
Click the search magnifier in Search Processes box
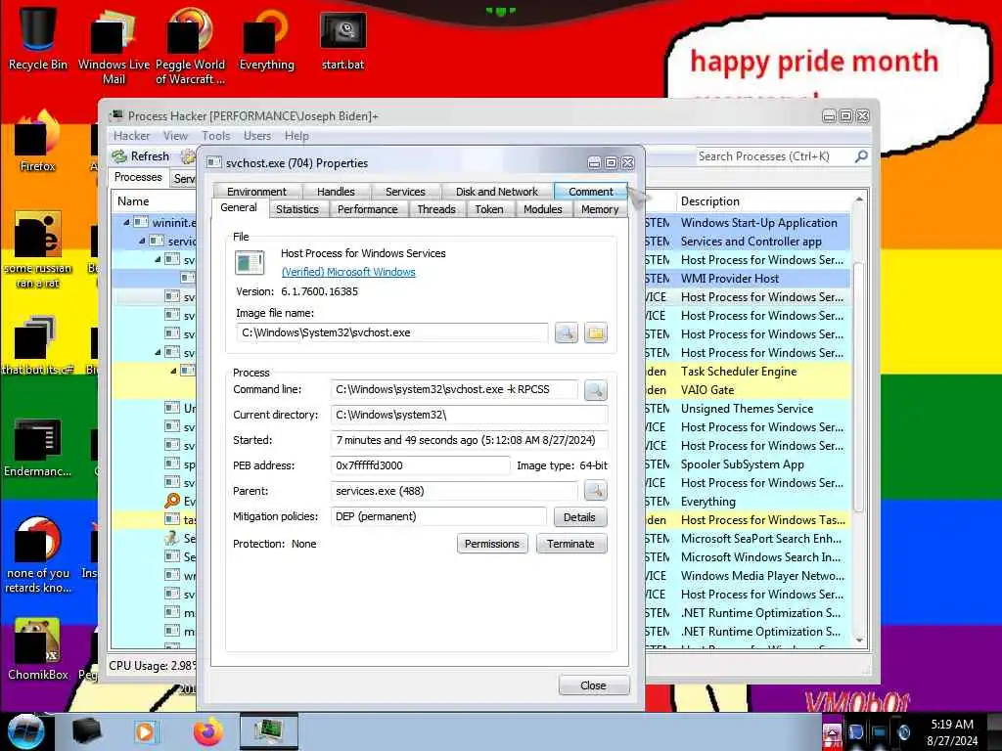861,155
